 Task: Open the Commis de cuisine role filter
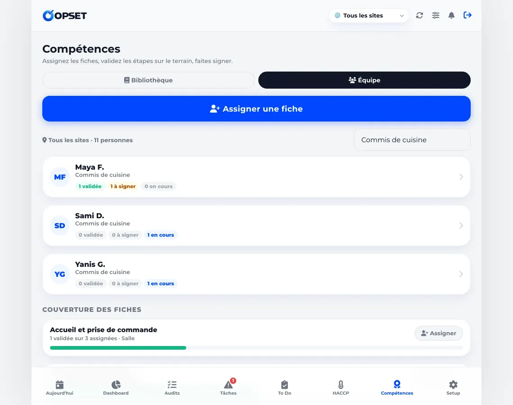coord(412,140)
